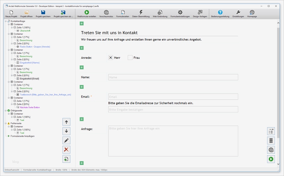This screenshot has width=284, height=176.
Task: Click the green plus below the Anfrage textarea
Action: [82, 163]
